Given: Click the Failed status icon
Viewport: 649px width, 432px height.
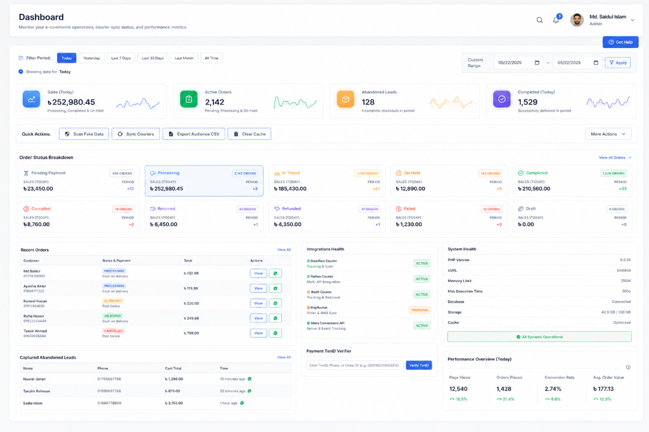Looking at the screenshot, I should (x=399, y=209).
